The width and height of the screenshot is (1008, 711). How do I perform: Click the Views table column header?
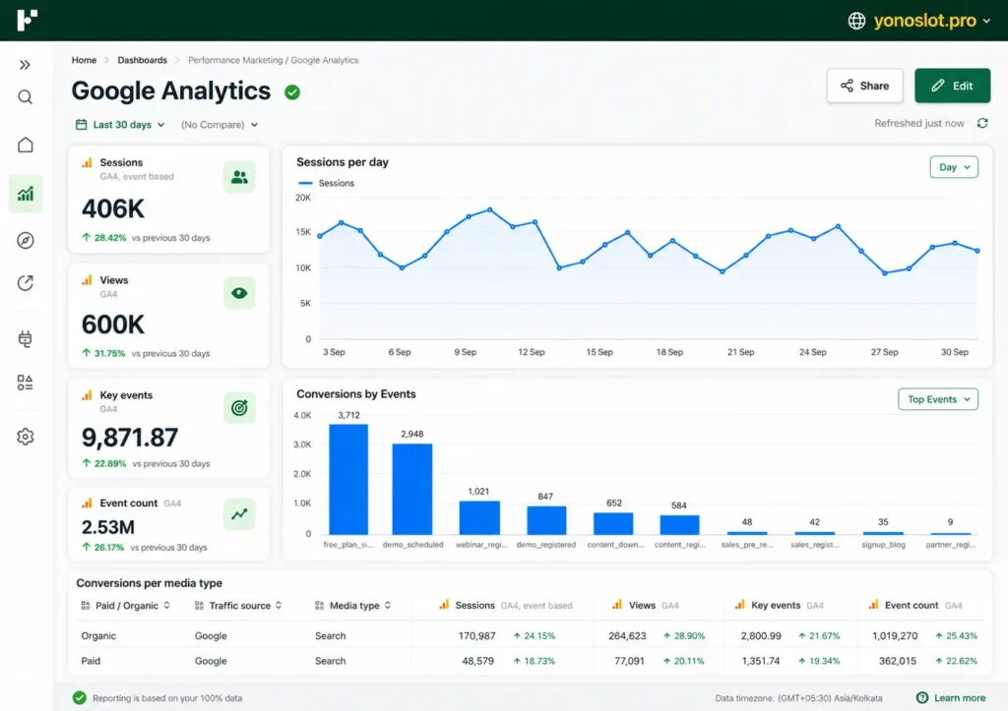point(646,605)
